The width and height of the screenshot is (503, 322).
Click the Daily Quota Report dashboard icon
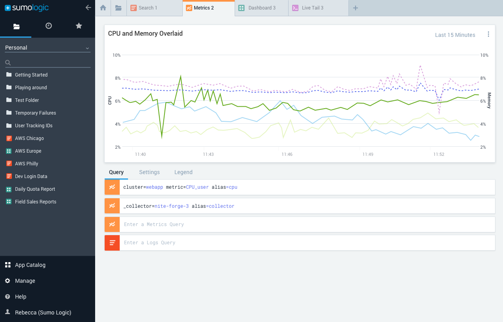coord(9,189)
